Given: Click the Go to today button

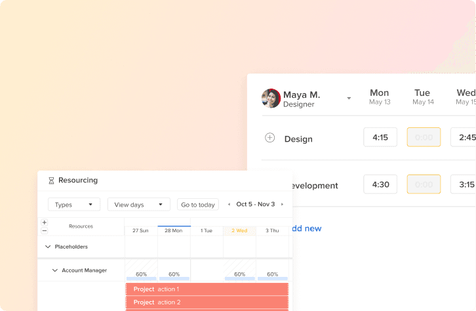Looking at the screenshot, I should tap(198, 205).
